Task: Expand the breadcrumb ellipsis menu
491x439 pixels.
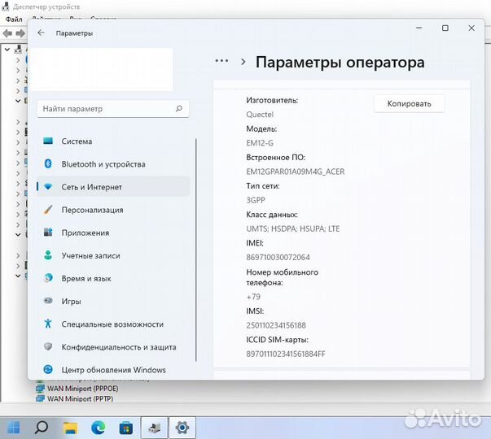Action: [221, 61]
